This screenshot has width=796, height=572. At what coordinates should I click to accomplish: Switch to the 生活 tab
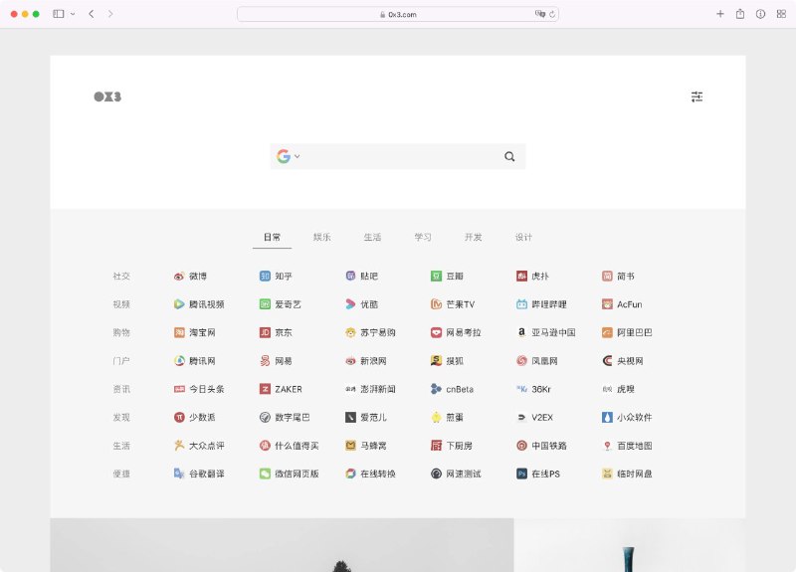click(x=372, y=237)
